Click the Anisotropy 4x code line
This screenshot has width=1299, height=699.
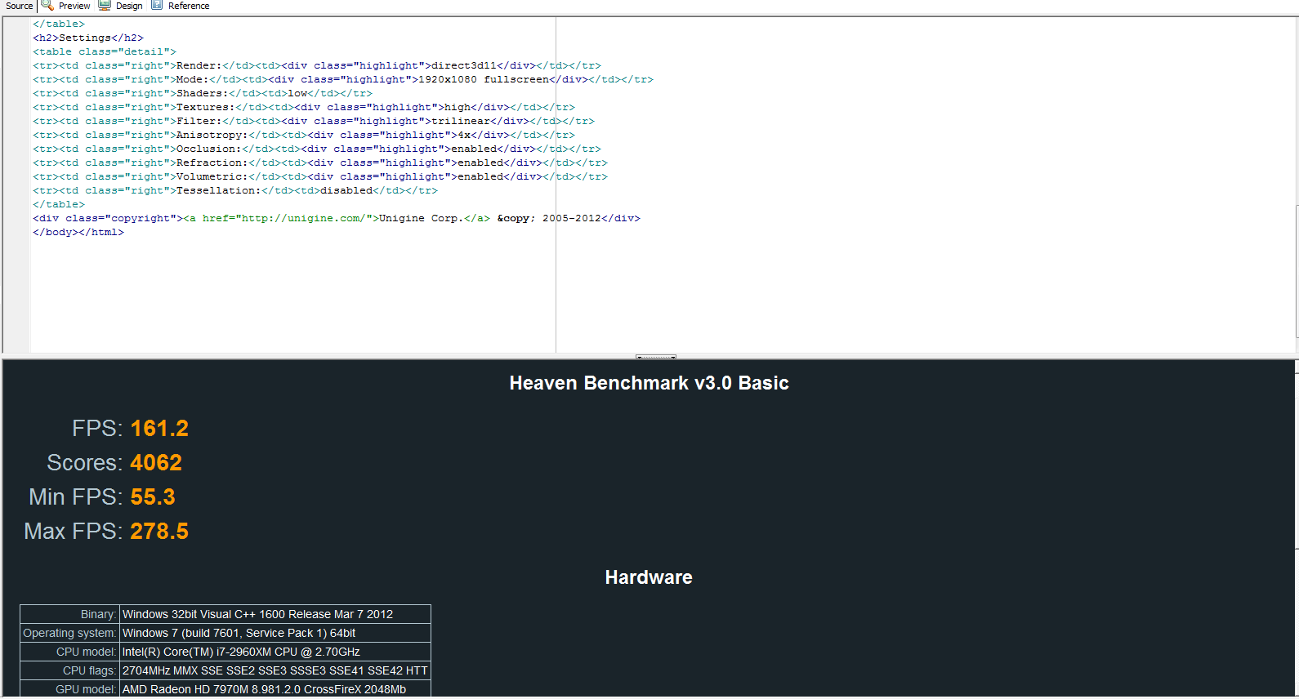pyautogui.click(x=304, y=135)
